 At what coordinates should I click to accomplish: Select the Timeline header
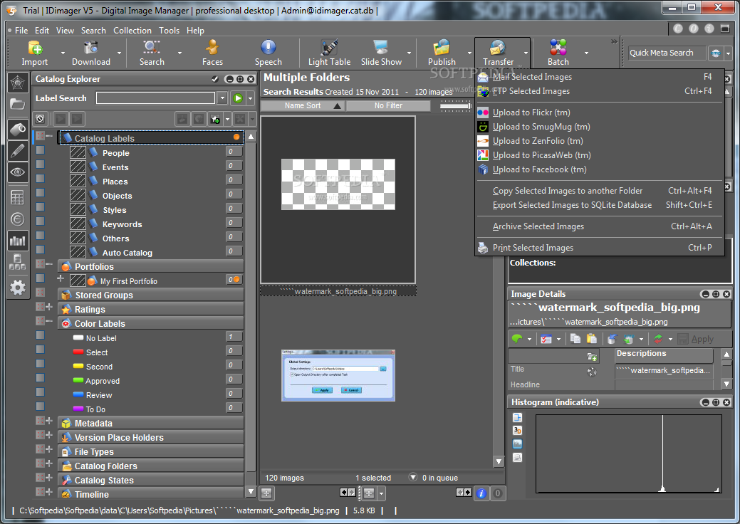point(151,494)
